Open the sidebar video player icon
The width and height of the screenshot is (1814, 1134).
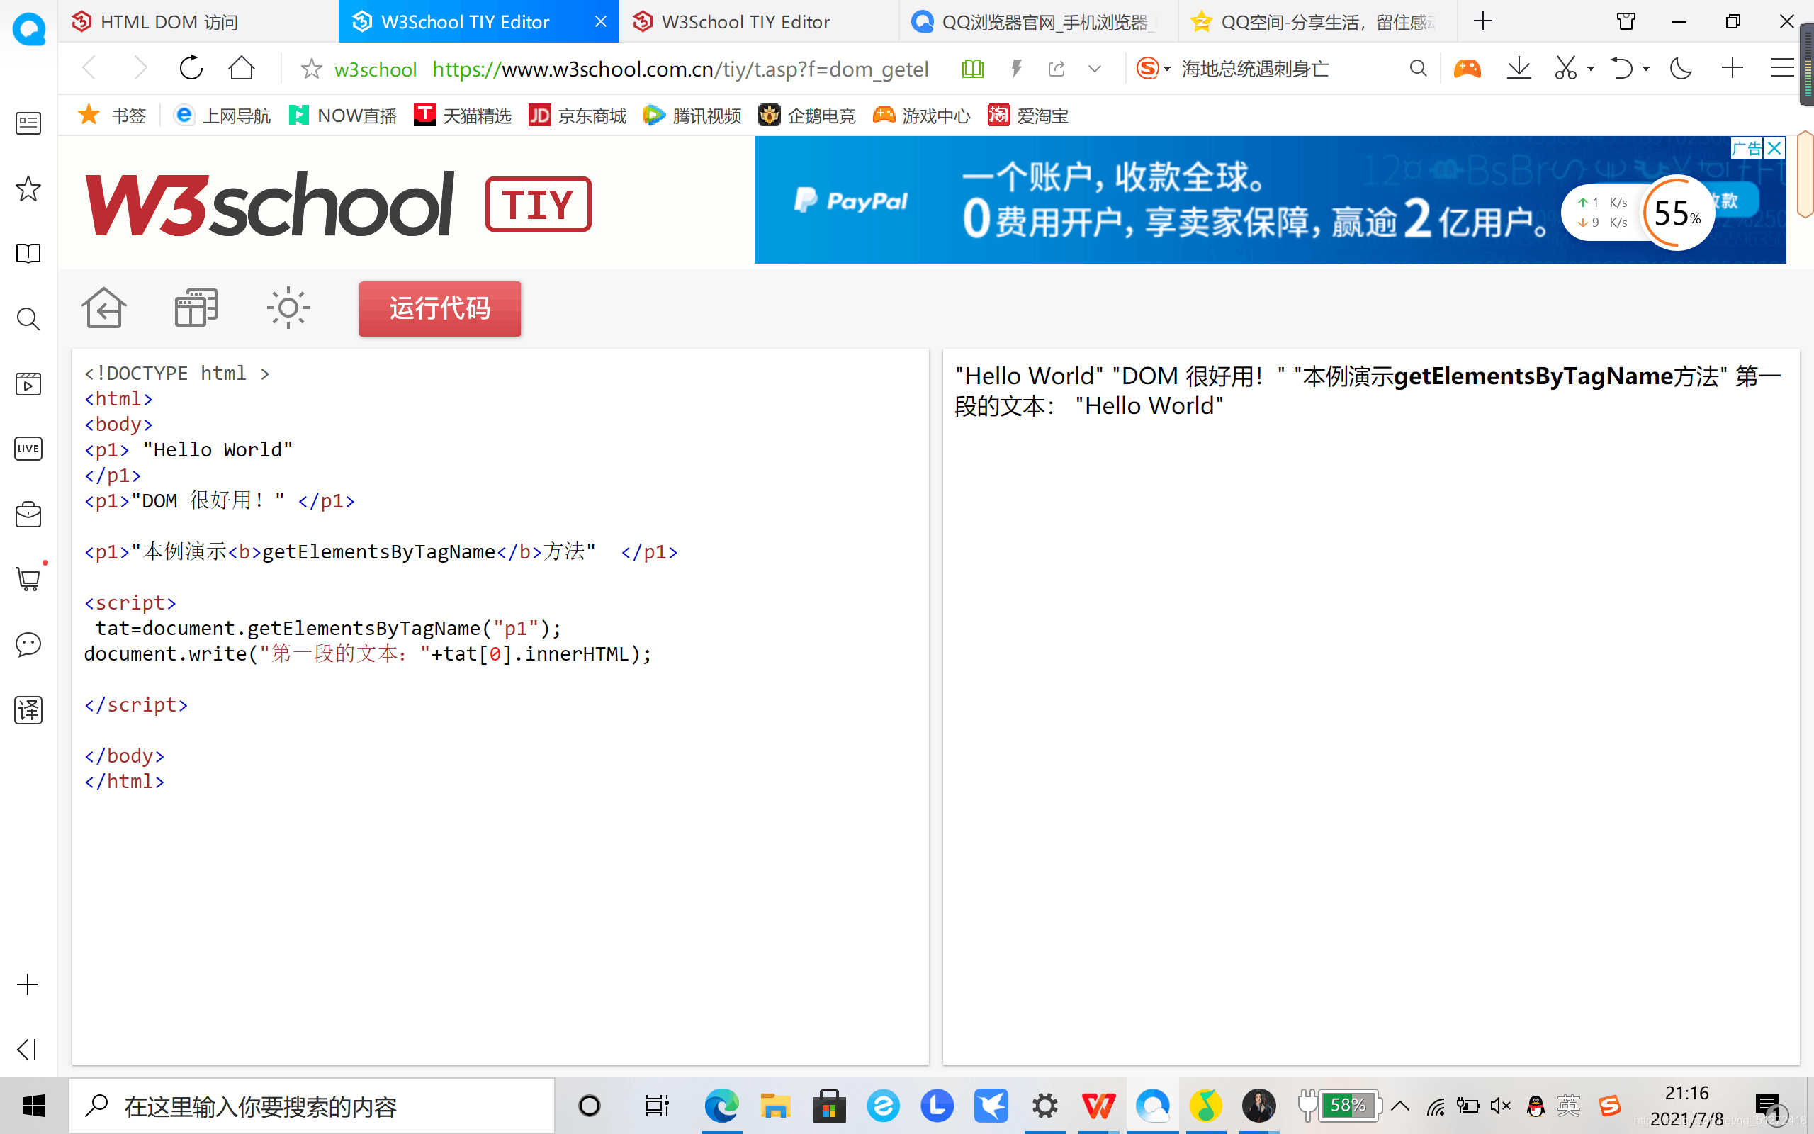click(x=28, y=384)
